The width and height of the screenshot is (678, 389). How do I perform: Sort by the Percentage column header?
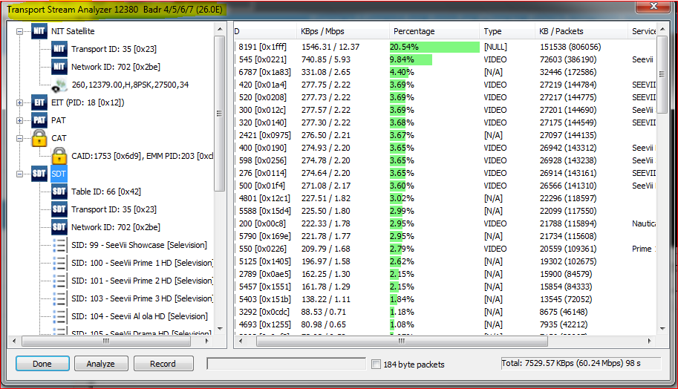[434, 31]
